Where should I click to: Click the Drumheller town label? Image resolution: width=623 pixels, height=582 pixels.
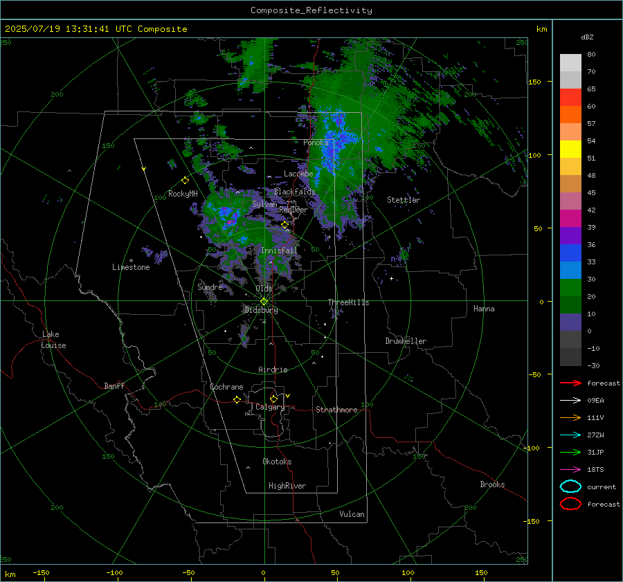point(406,341)
